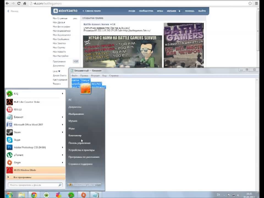Click сообщества in the VK header
This screenshot has height=198, width=264.
146,11
